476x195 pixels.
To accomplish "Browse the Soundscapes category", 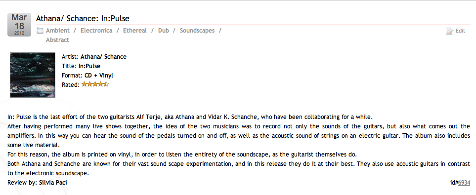I will 197,31.
